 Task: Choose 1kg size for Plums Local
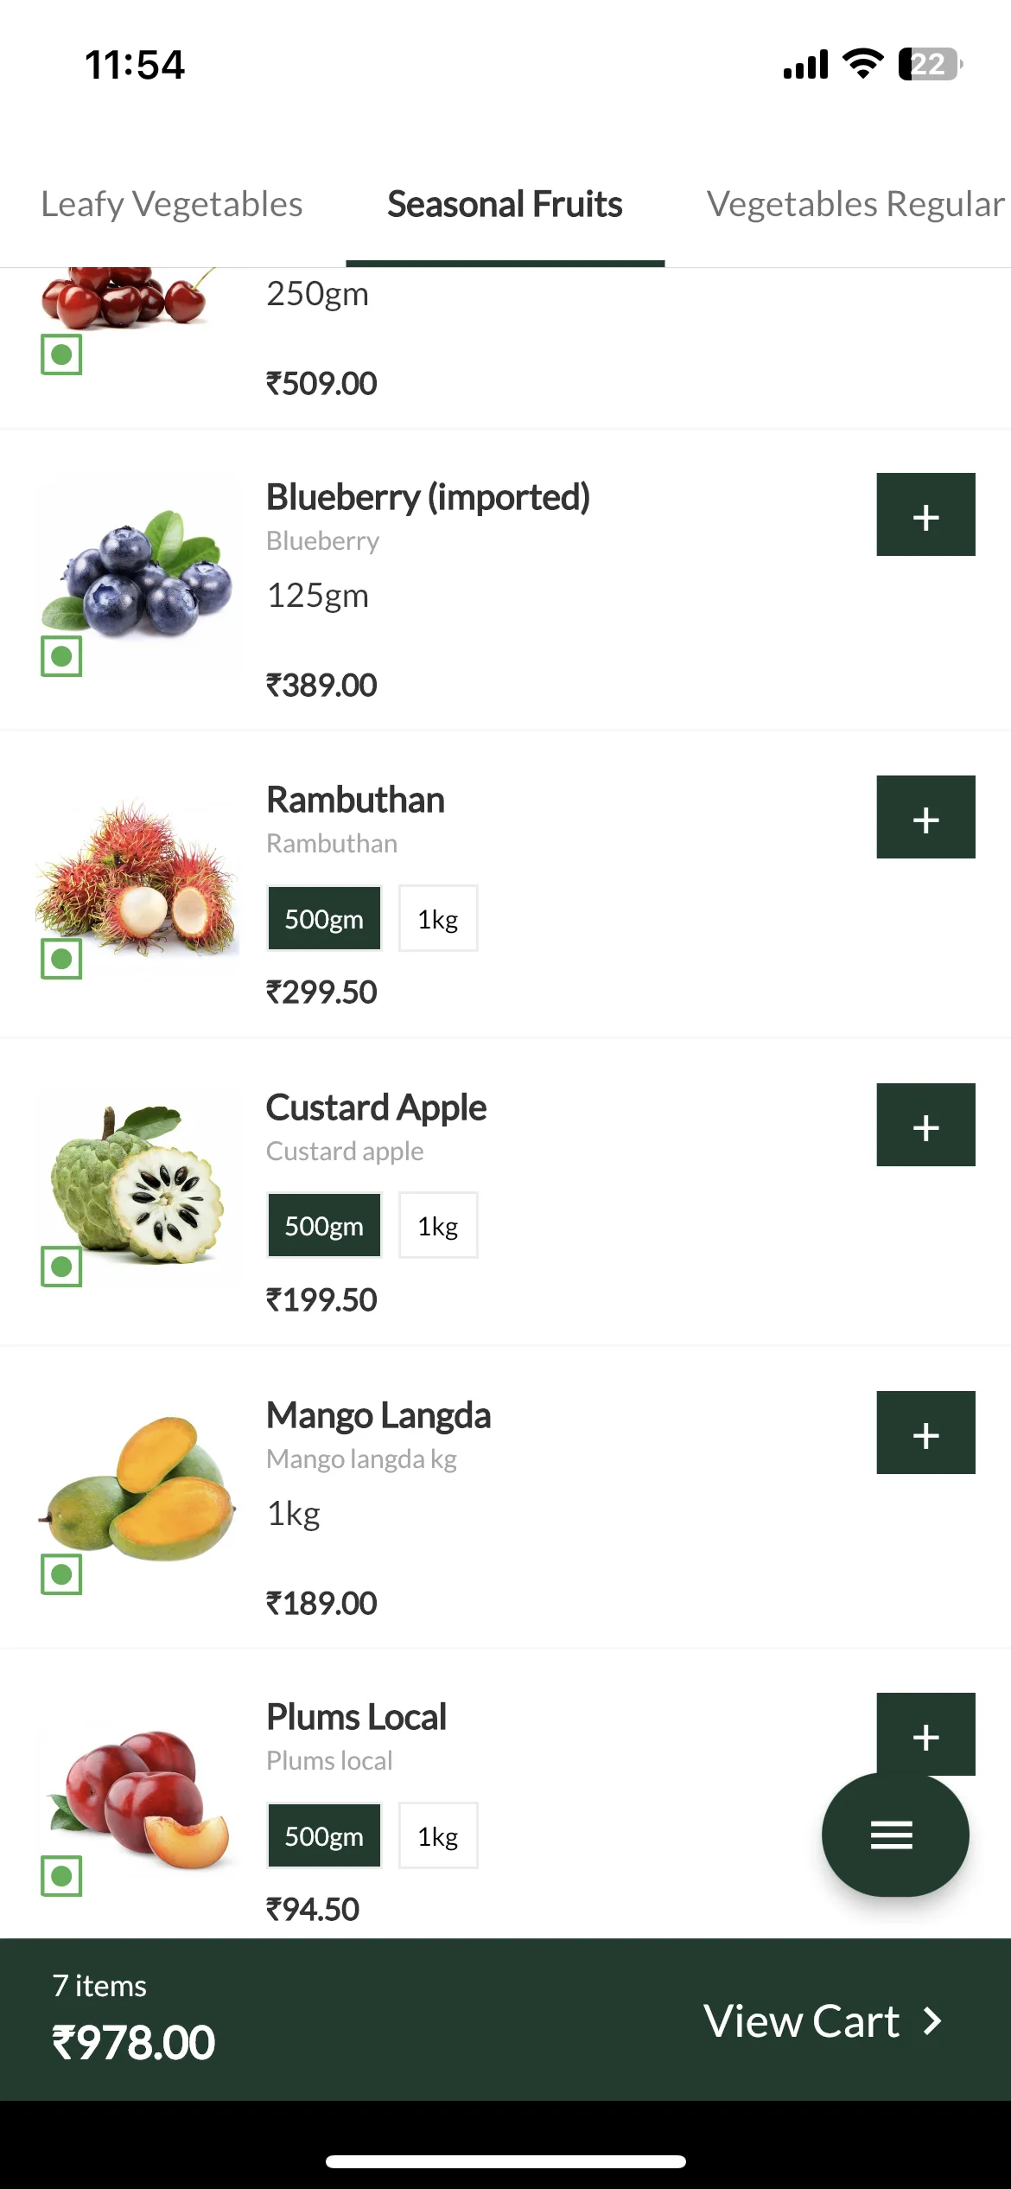(x=438, y=1835)
